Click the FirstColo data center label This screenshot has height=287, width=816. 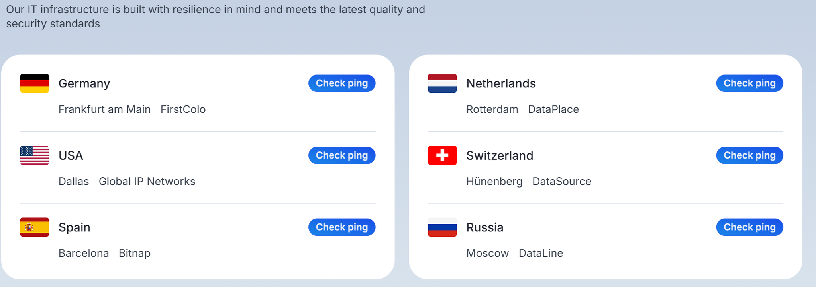(183, 109)
